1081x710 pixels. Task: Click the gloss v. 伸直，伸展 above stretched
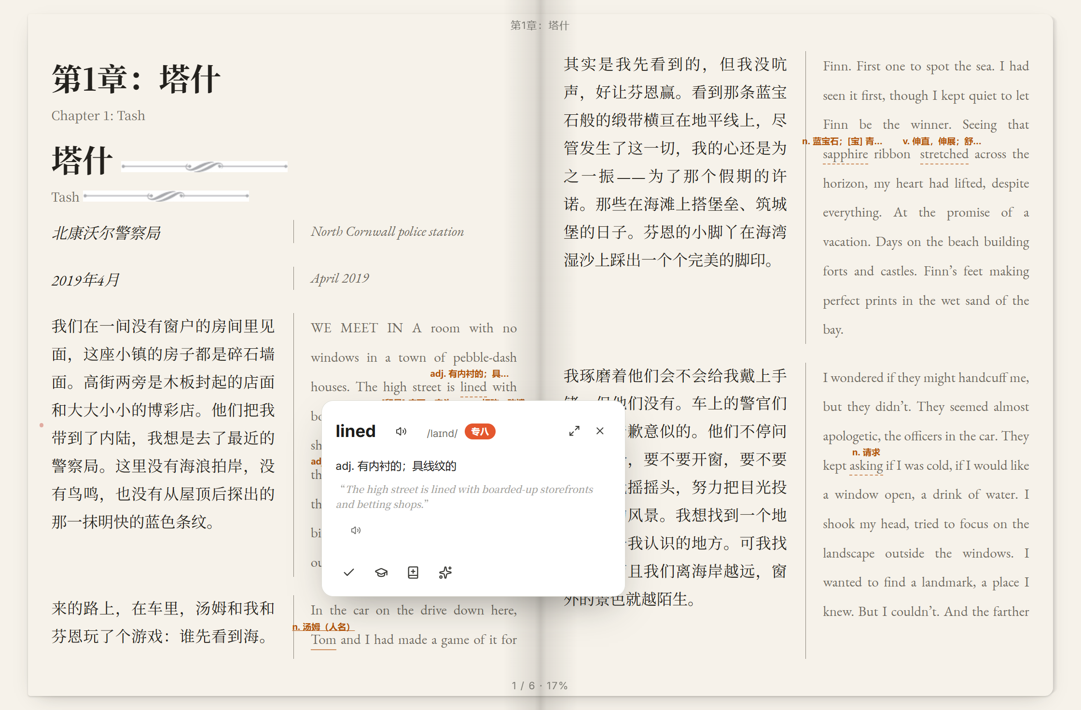(x=942, y=141)
